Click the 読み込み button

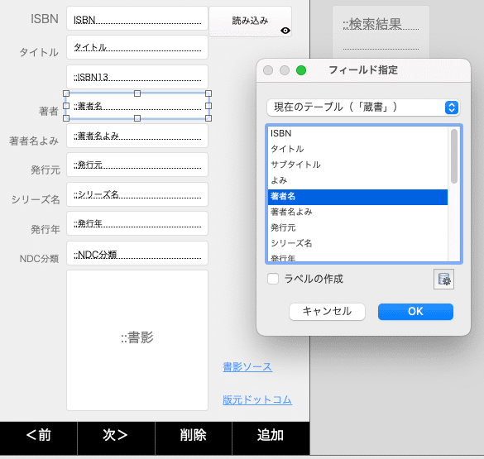click(x=250, y=22)
